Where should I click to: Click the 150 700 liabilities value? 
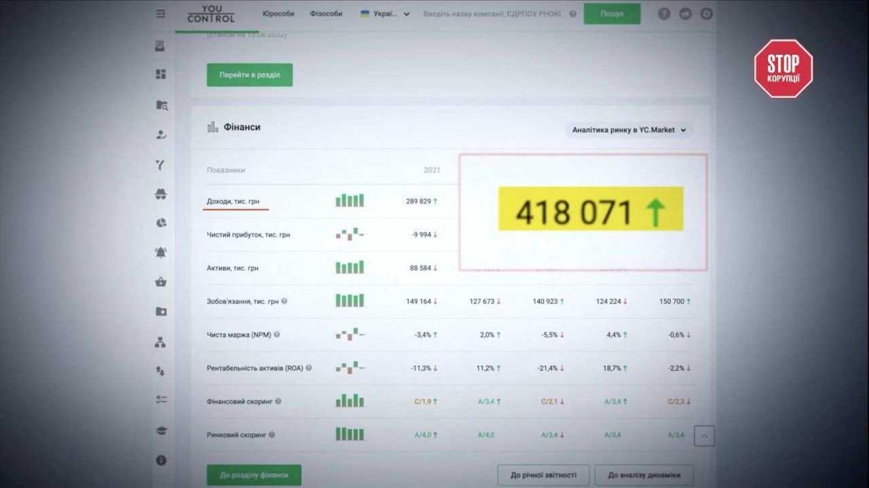(x=671, y=301)
